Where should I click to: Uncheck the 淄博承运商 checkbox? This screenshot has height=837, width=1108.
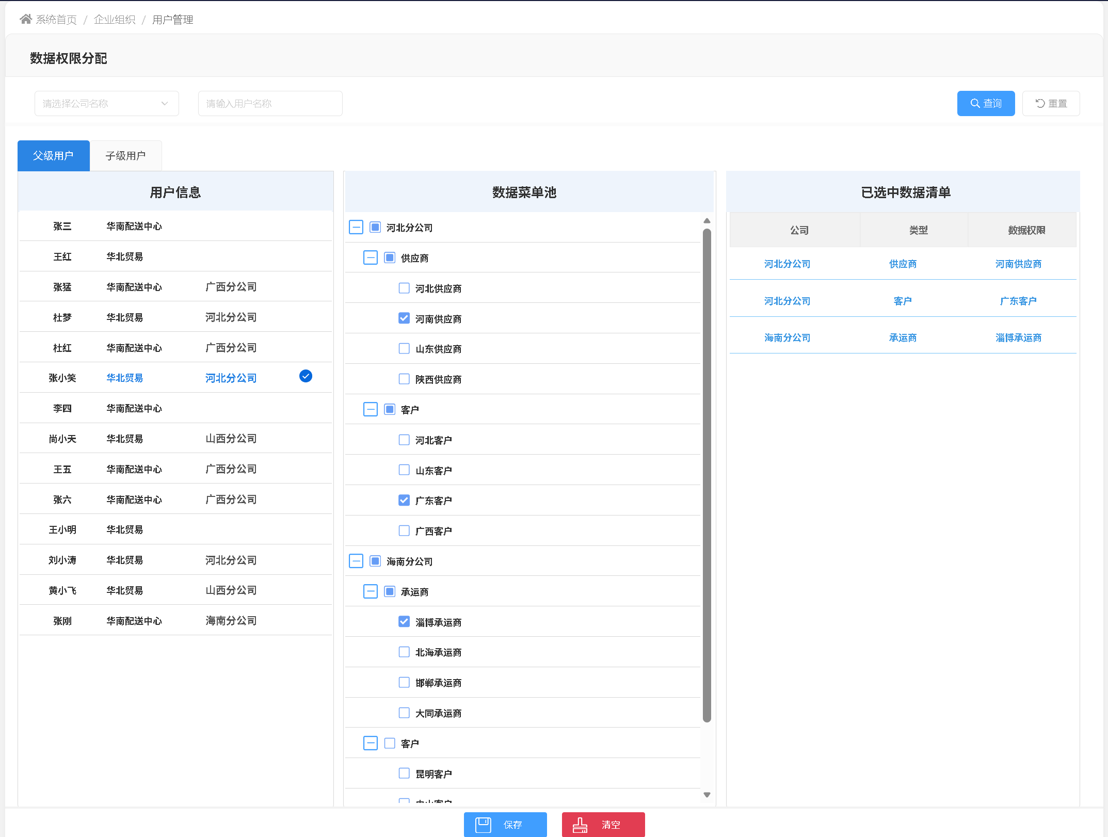click(404, 622)
